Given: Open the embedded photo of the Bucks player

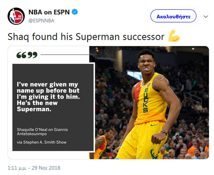Looking at the screenshot, I should tap(149, 103).
